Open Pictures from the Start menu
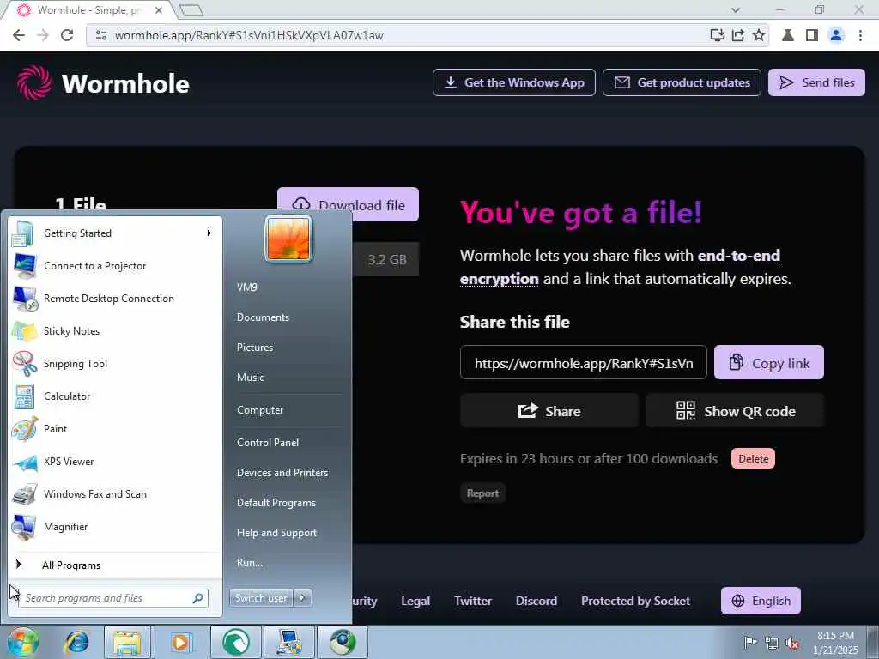The width and height of the screenshot is (879, 659). [x=254, y=348]
